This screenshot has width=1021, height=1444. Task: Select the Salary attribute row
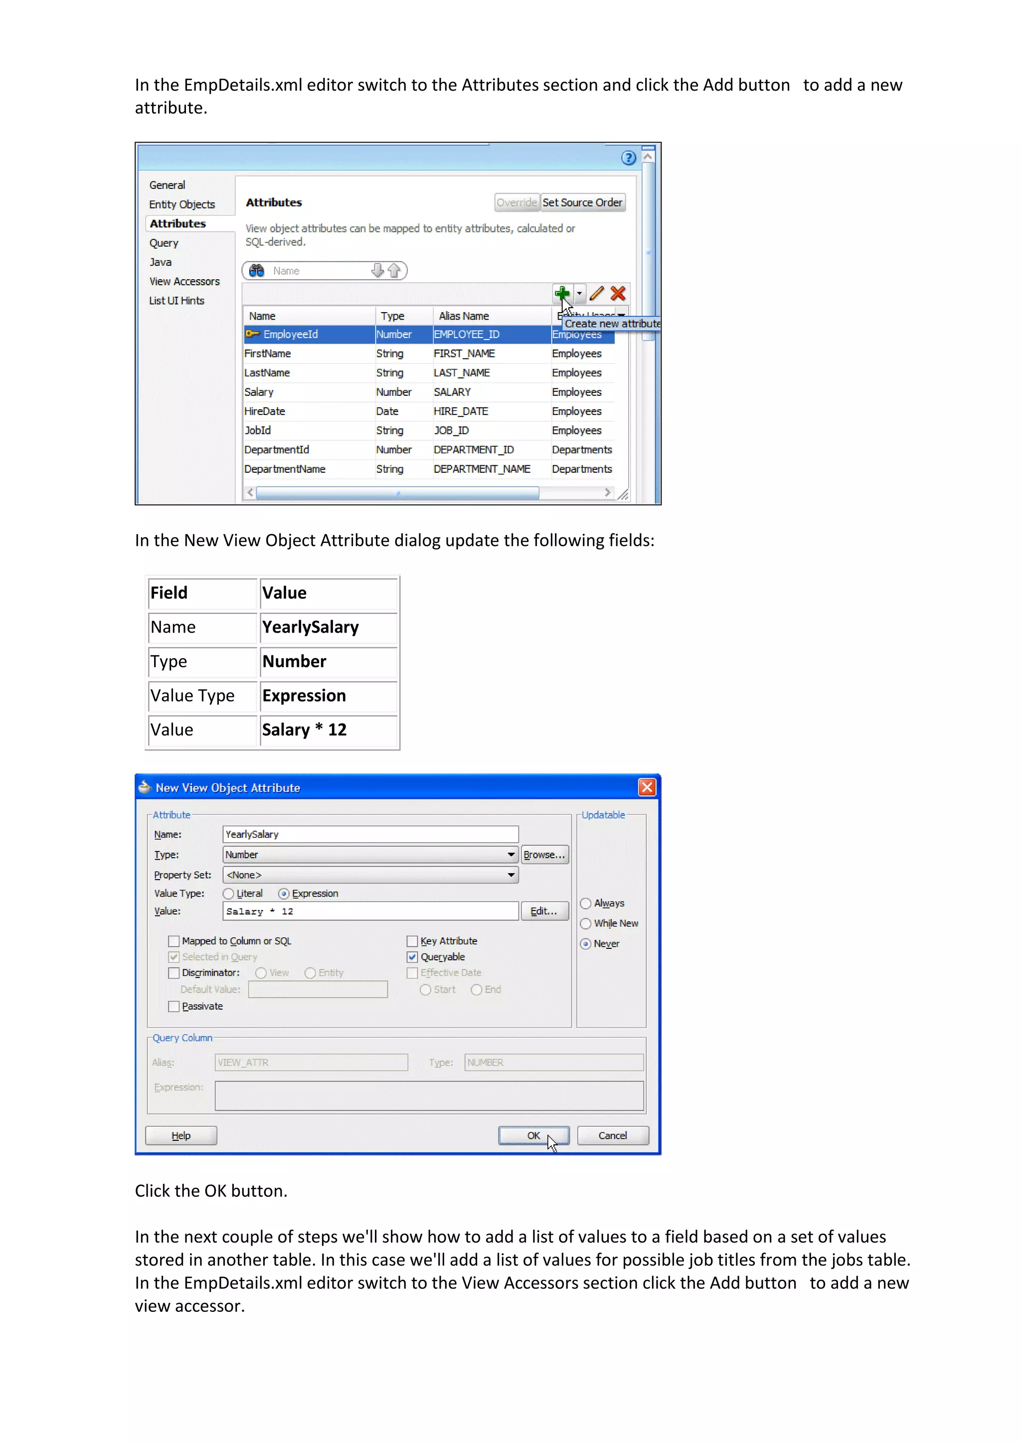point(429,392)
